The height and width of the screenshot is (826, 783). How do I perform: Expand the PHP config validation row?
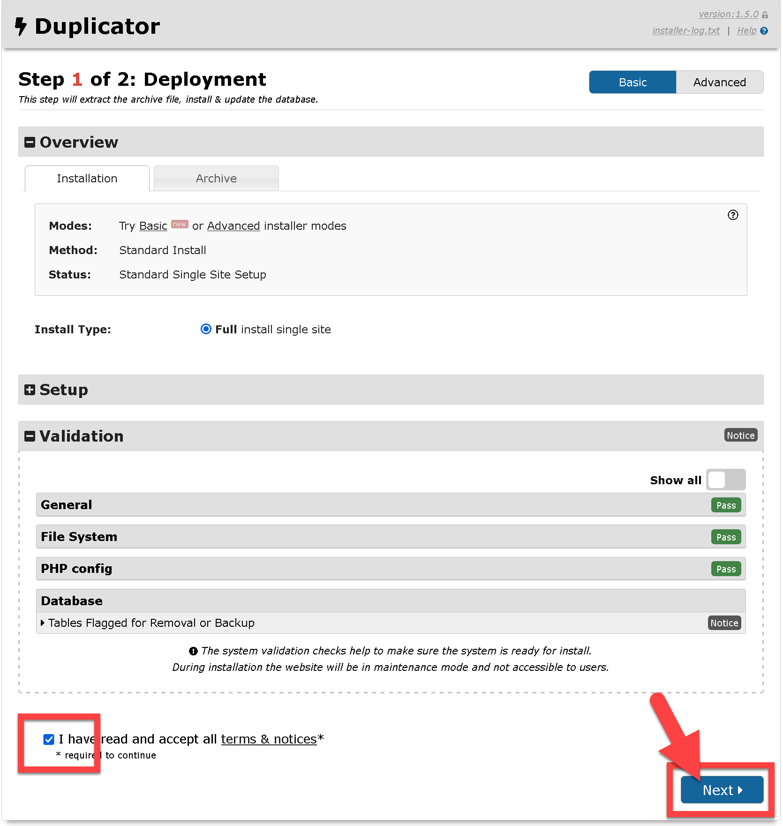point(76,569)
